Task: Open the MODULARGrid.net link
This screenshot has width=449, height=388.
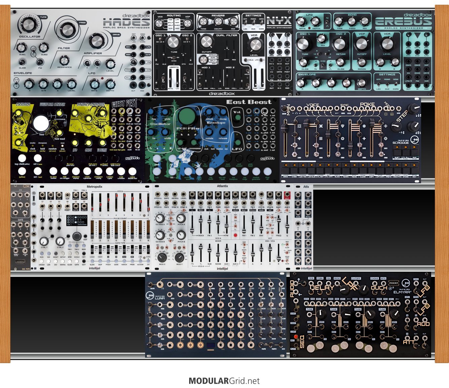Action: tap(224, 381)
